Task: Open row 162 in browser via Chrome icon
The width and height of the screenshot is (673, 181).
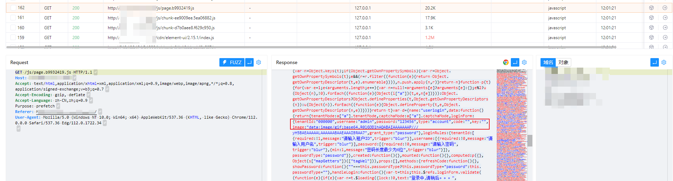Action: click(x=651, y=8)
